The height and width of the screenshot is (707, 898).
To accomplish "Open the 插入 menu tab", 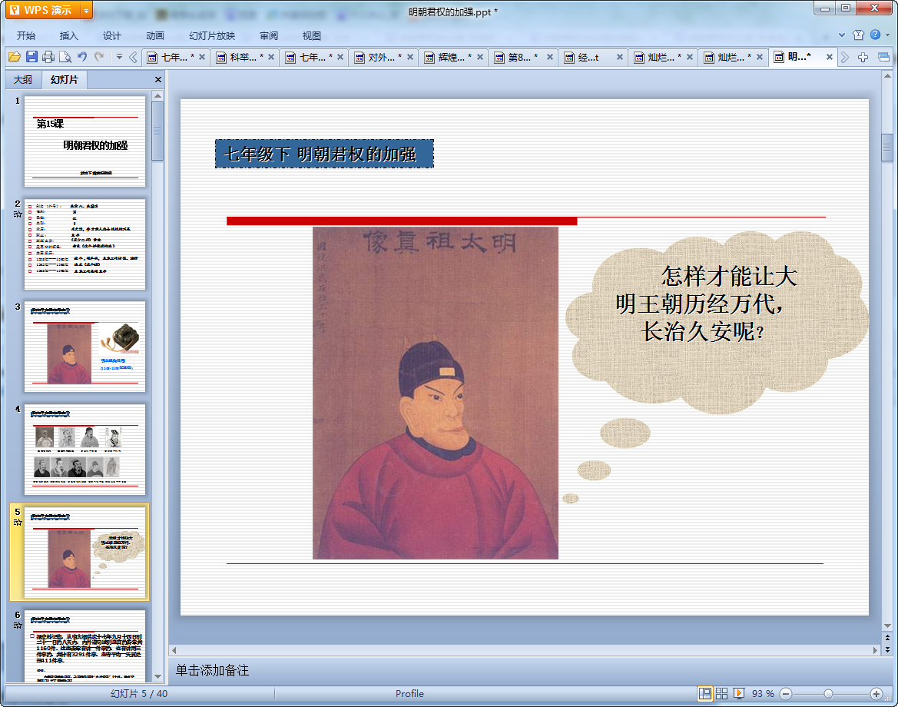I will click(68, 35).
